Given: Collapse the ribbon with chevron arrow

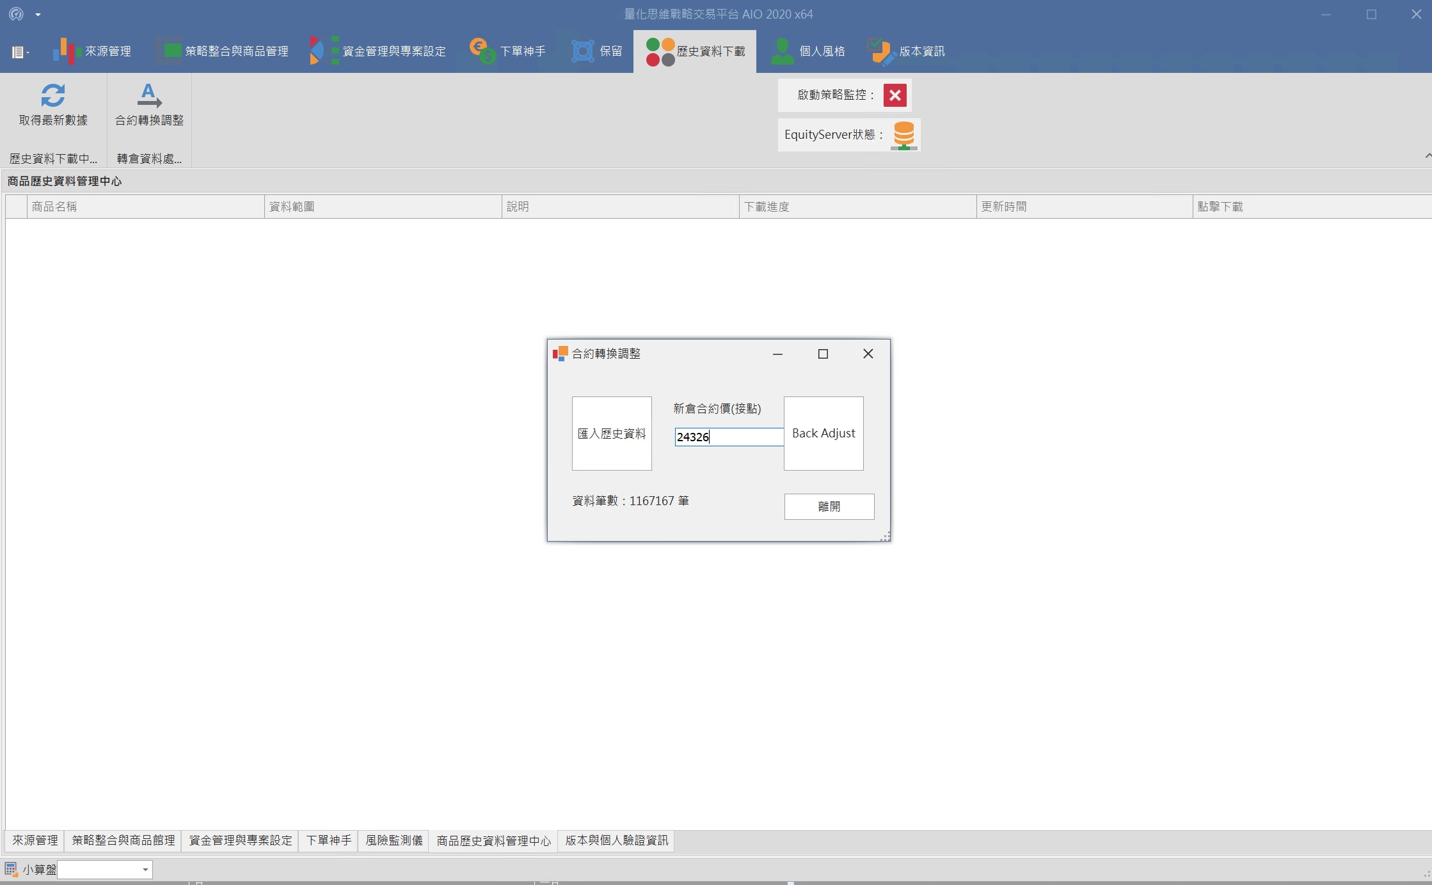Looking at the screenshot, I should point(1428,156).
